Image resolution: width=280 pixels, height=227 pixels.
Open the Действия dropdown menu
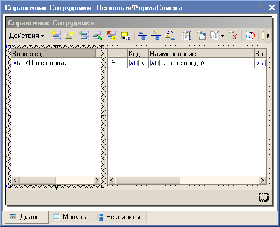[x=27, y=36]
